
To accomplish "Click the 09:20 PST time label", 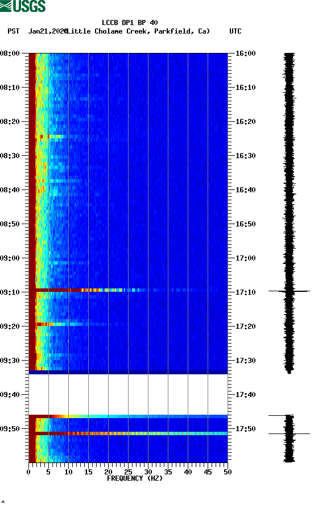I will pos(10,327).
